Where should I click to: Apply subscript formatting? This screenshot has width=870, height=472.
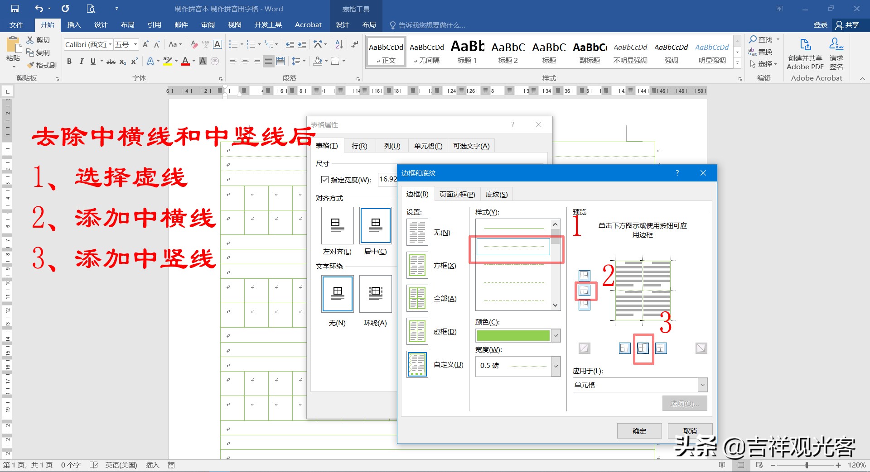click(122, 62)
